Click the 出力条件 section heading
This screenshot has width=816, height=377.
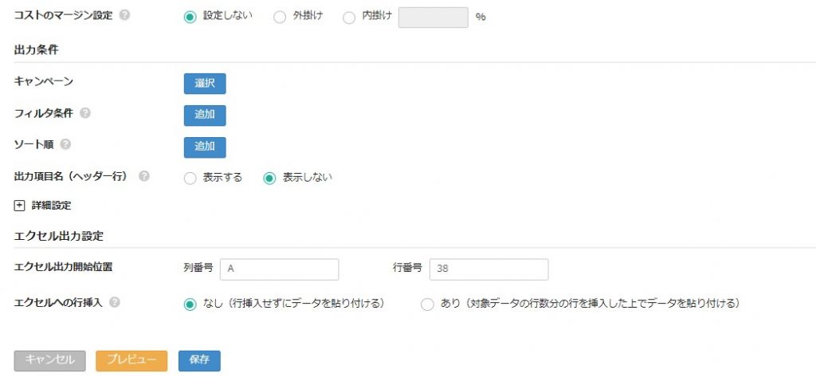36,50
